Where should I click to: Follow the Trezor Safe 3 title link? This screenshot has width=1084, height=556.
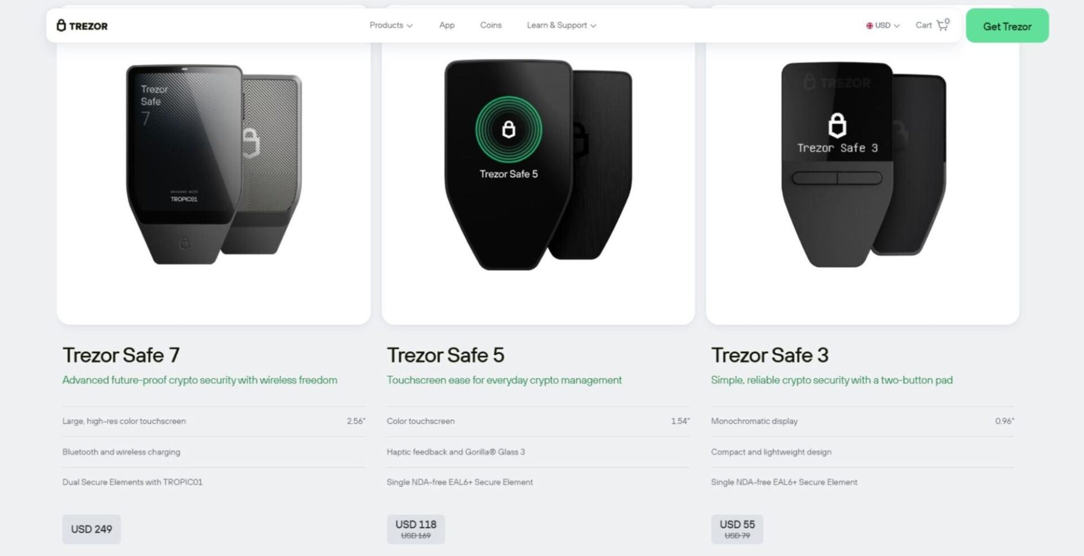pos(770,355)
